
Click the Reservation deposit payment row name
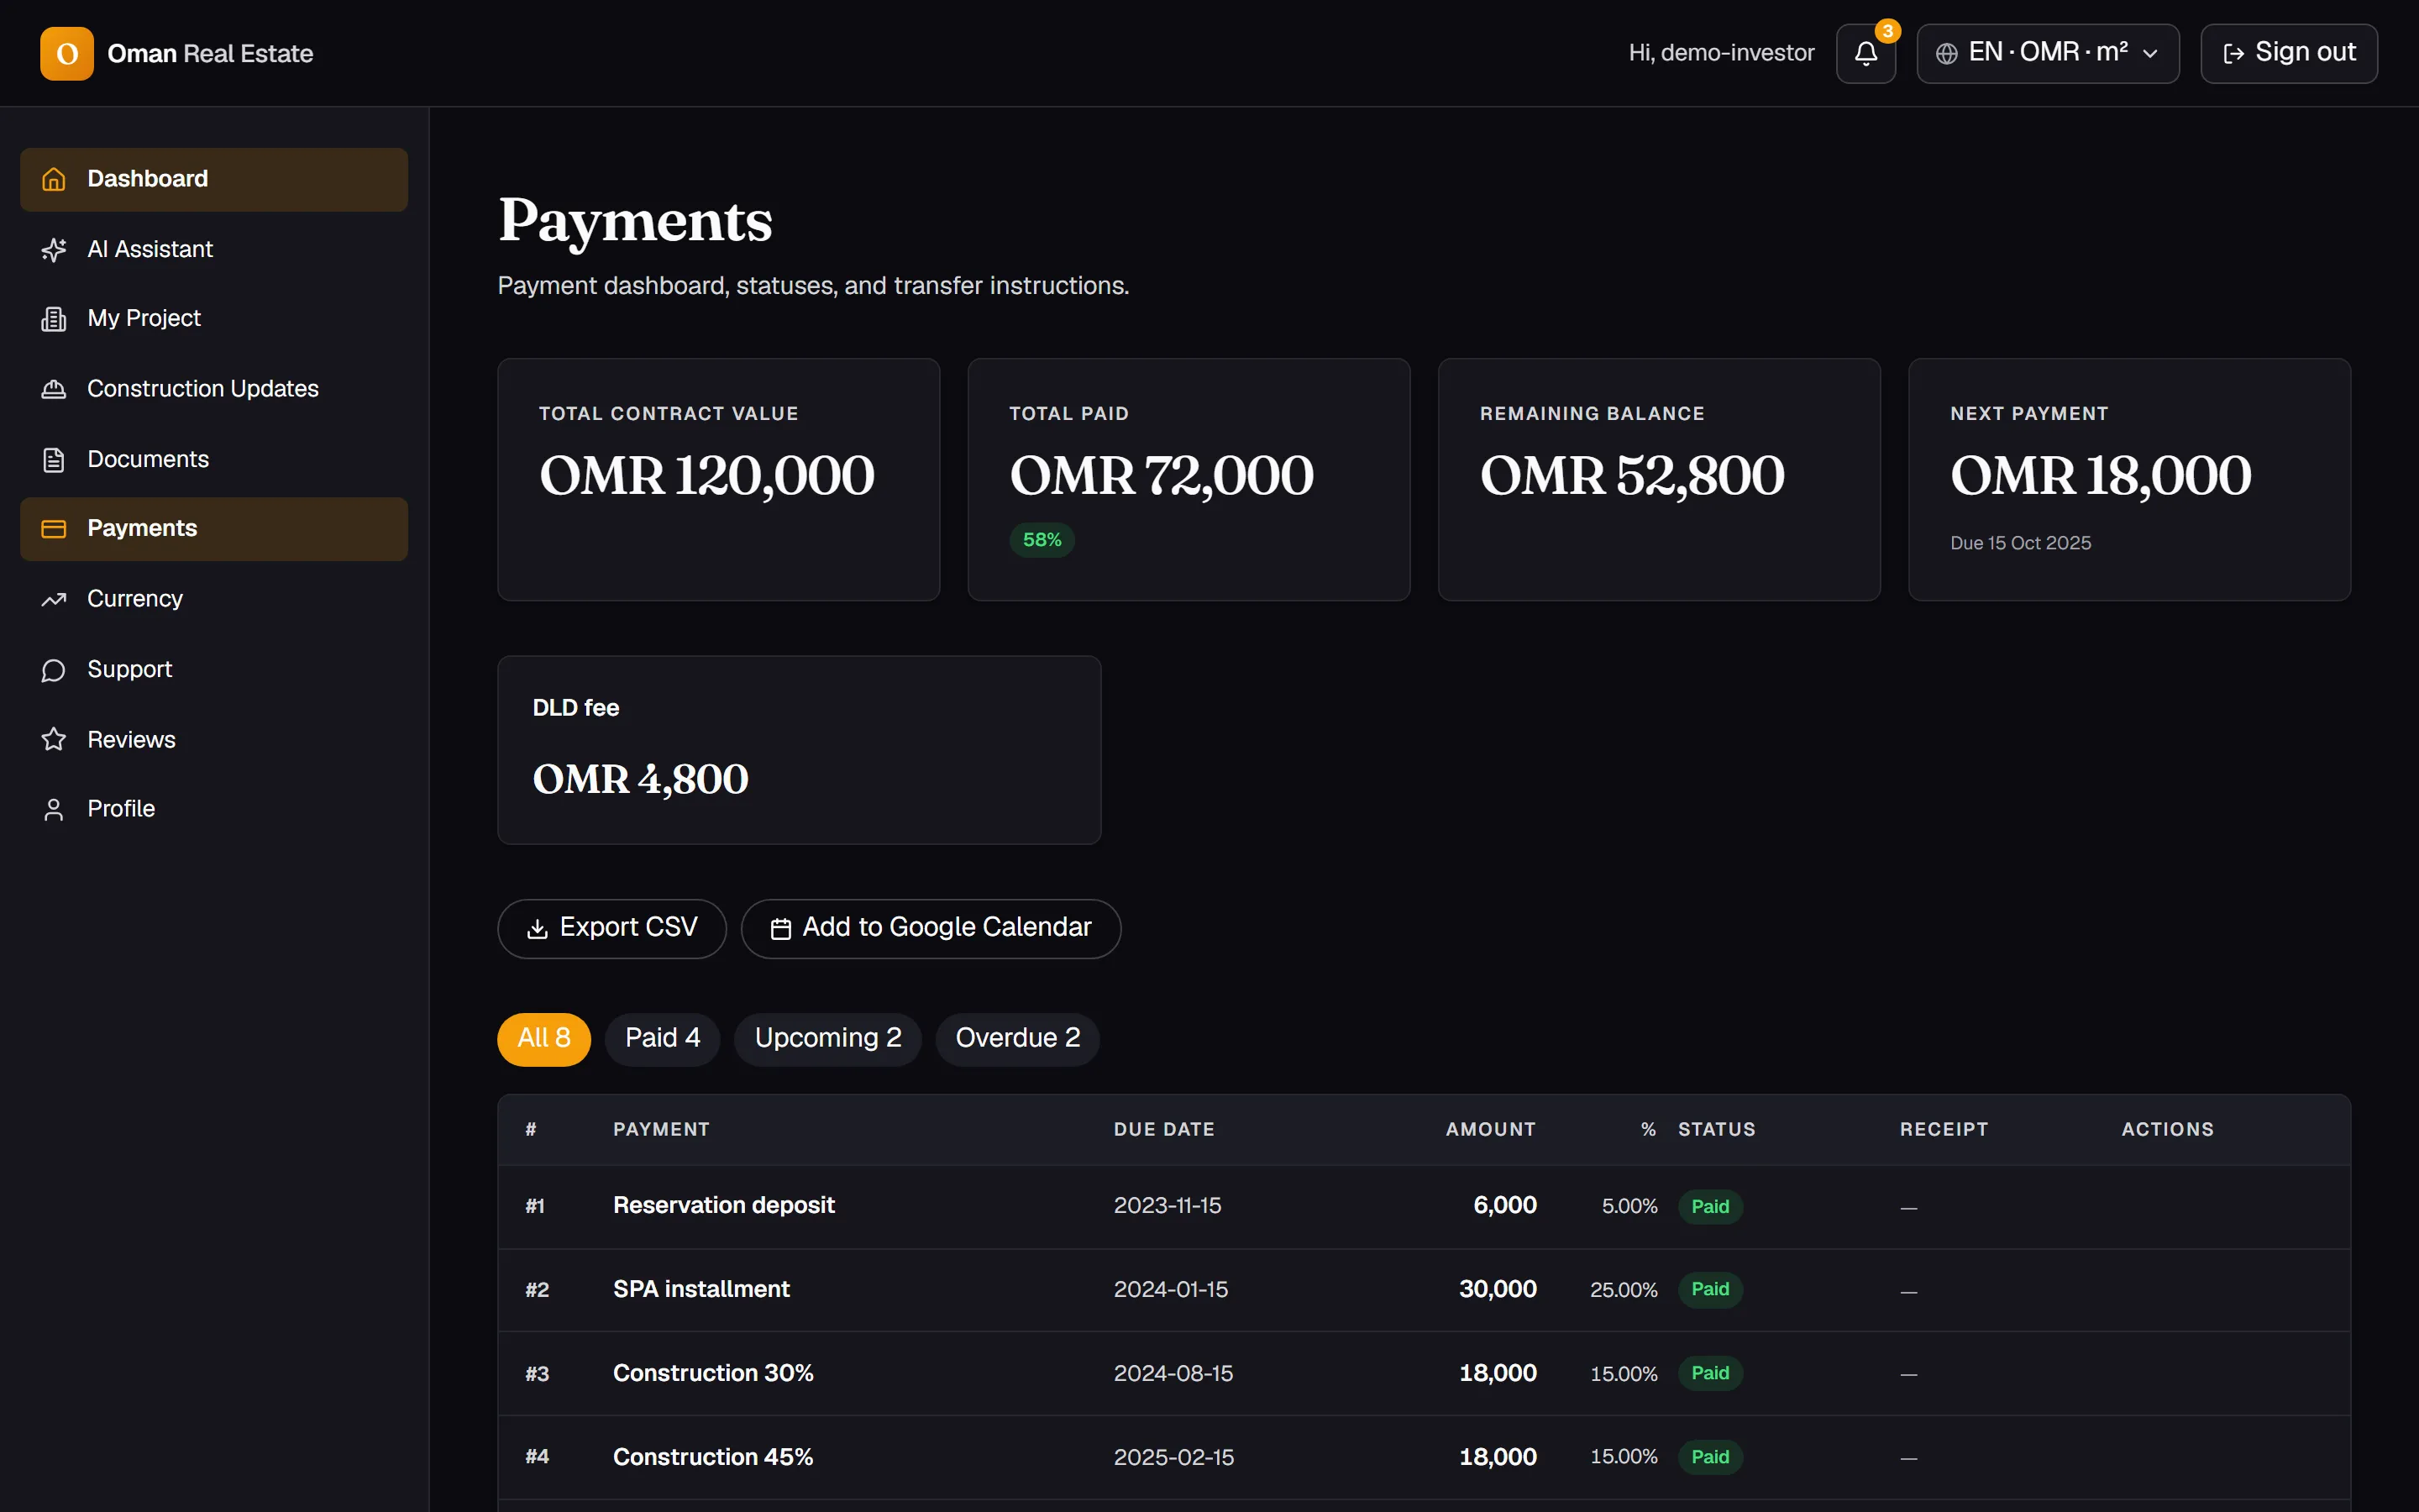724,1206
